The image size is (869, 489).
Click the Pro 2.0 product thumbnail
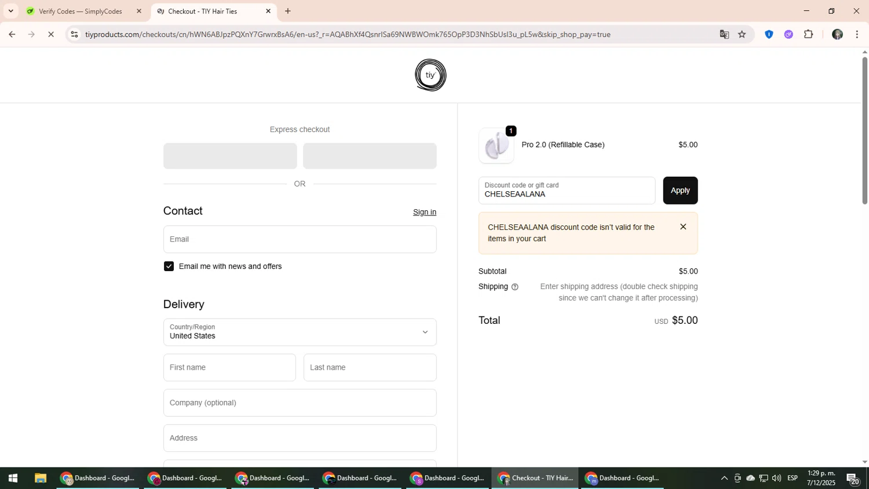(496, 145)
